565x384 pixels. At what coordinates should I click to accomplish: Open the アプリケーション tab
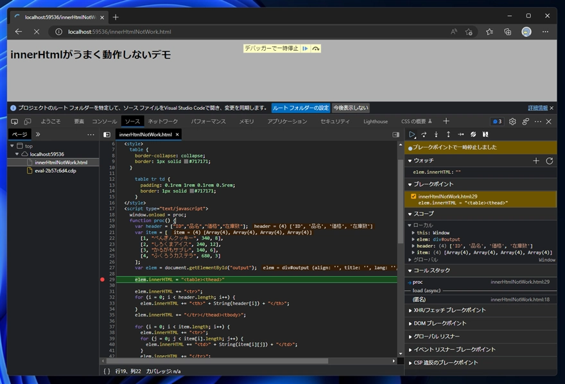[287, 121]
